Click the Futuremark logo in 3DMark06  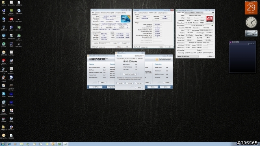pyautogui.click(x=163, y=59)
